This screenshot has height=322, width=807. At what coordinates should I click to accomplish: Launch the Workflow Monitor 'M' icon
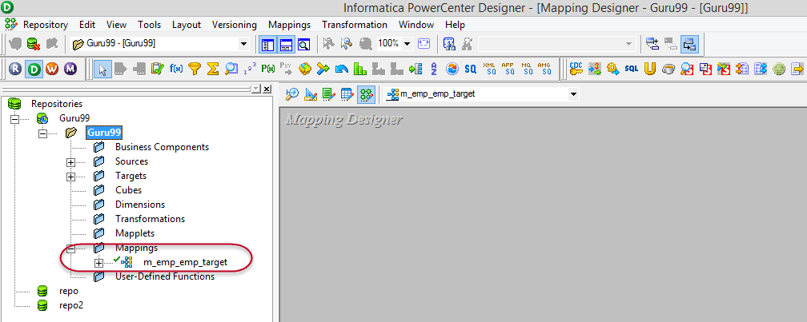coord(70,69)
